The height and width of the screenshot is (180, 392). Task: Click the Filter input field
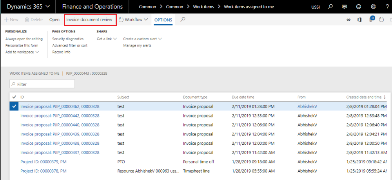coord(42,84)
